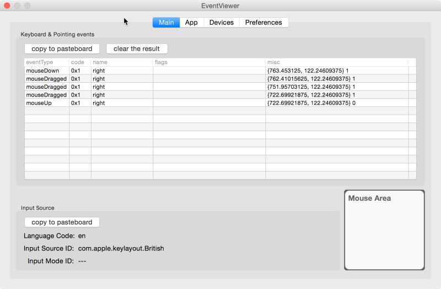
Task: Select the mouseDown event row
Action: pos(220,71)
